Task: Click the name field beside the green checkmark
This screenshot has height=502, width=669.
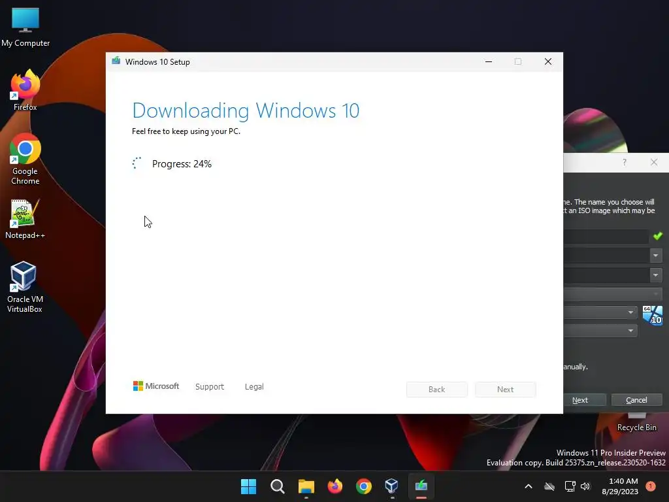Action: [606, 236]
